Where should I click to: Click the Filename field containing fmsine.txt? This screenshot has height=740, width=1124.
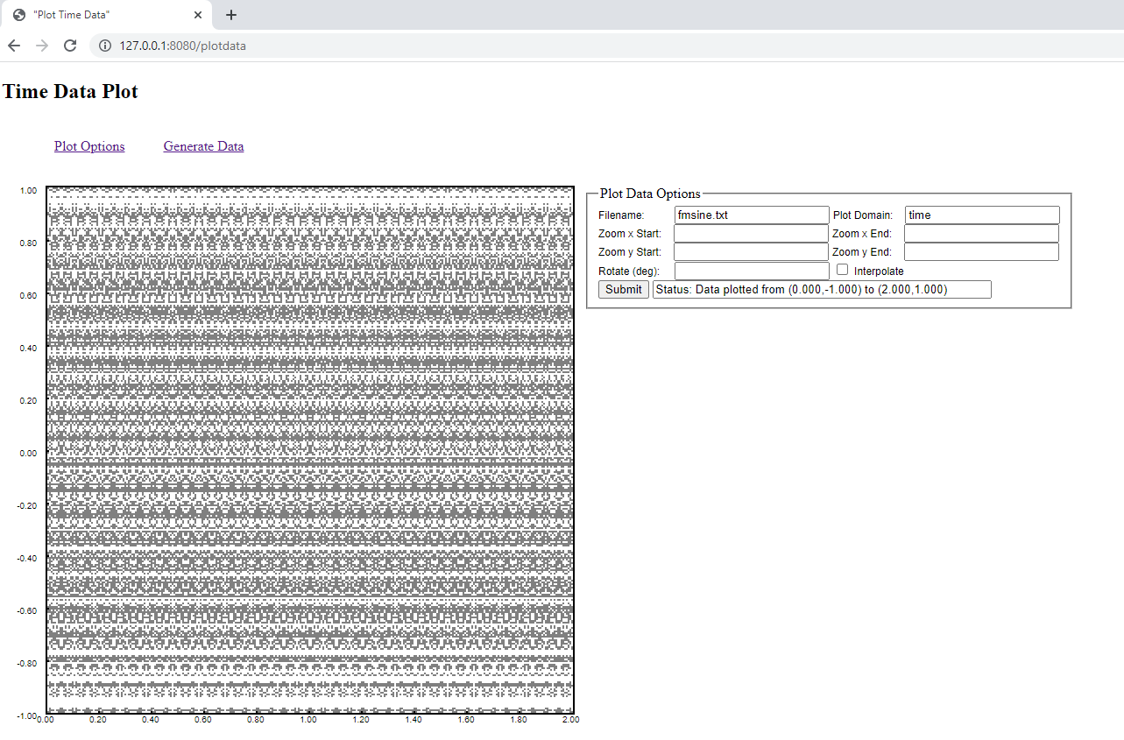tap(752, 215)
